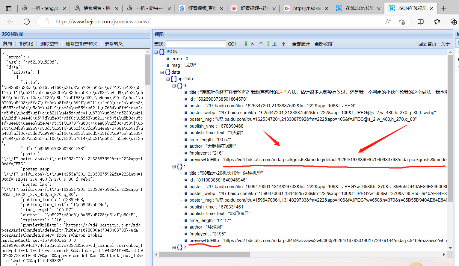Screen dimensions: 459x266
Task: Collapse array item 0 in the tree
Action: [174, 86]
